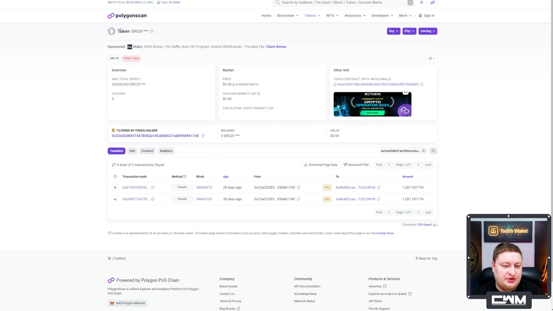Open the Buy dropdown button

tap(394, 31)
